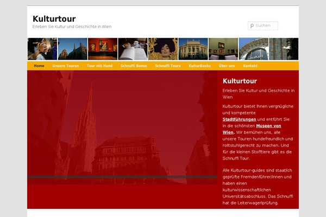Navigate to KulturBooks
326x217 pixels.
tap(199, 66)
